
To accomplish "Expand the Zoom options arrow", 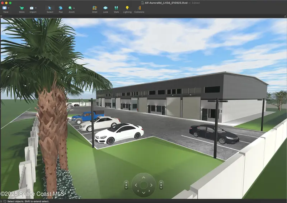I will [74, 8].
